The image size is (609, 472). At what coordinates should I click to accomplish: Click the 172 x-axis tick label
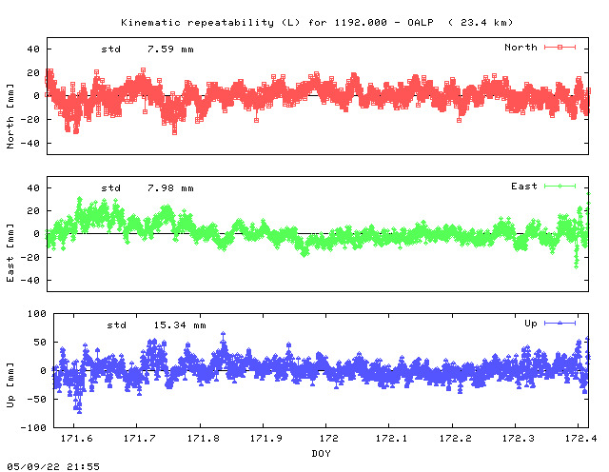[x=328, y=439]
